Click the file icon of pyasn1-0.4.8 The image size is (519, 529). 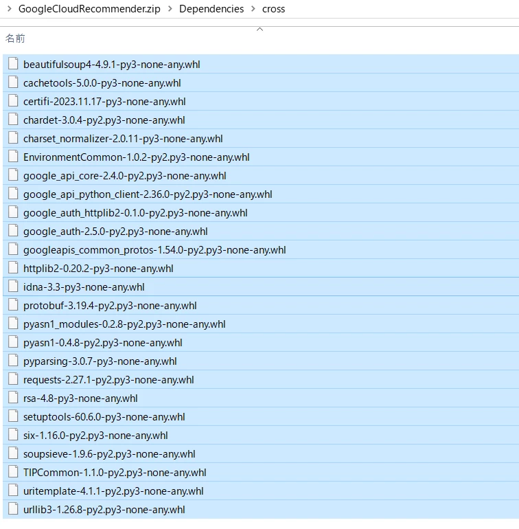[13, 341]
